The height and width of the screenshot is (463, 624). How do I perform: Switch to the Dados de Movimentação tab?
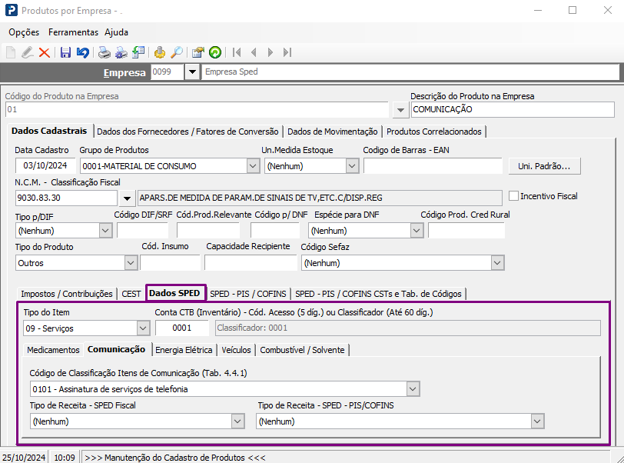pyautogui.click(x=332, y=132)
